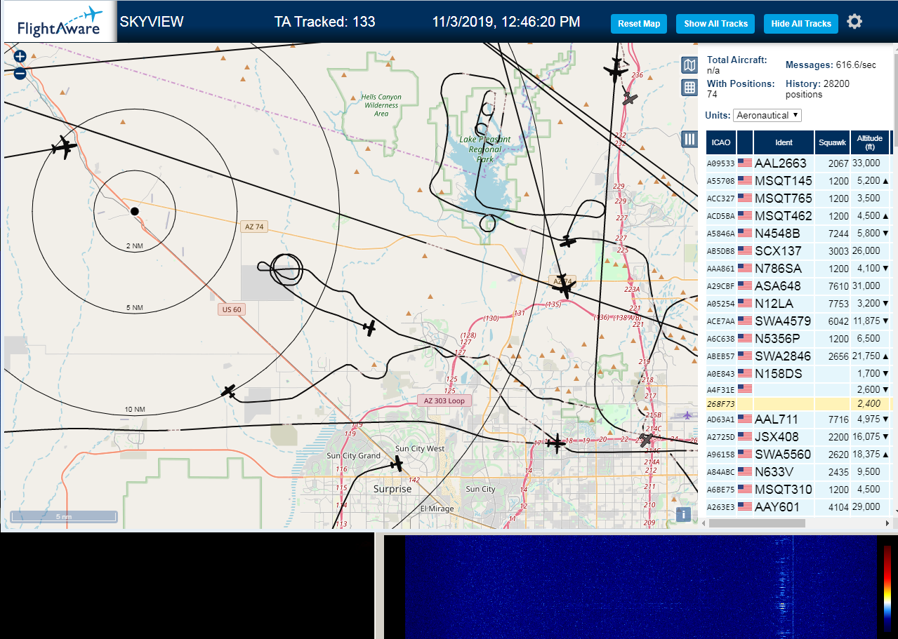
Task: Zoom out the map with minus button
Action: (20, 73)
